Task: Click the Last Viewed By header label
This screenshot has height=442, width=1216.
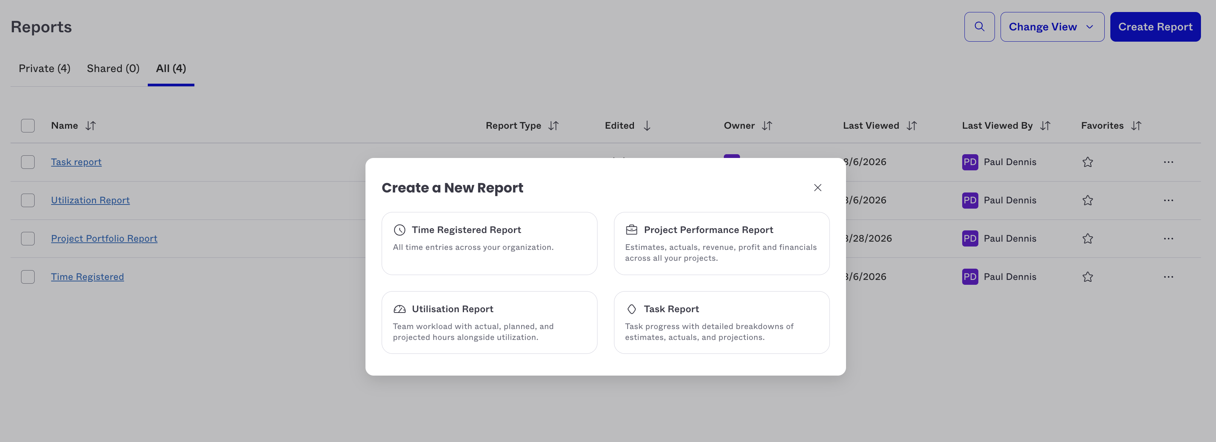Action: 997,126
